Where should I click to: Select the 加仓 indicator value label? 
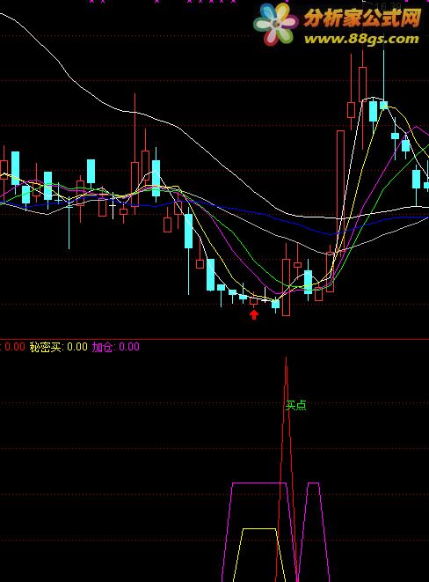click(115, 347)
